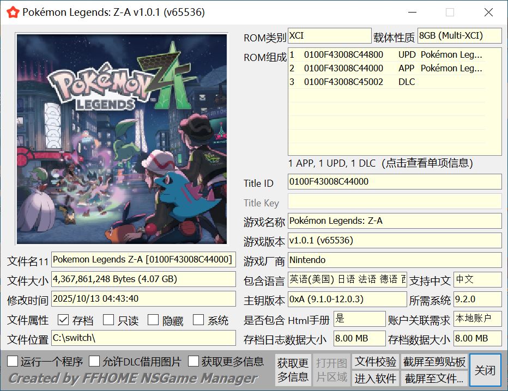Select the DLC row 0100F43008C45002
508x391 pixels.
[x=386, y=82]
